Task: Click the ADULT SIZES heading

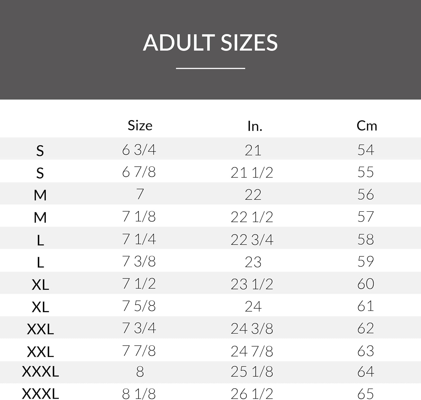Action: coord(210,43)
